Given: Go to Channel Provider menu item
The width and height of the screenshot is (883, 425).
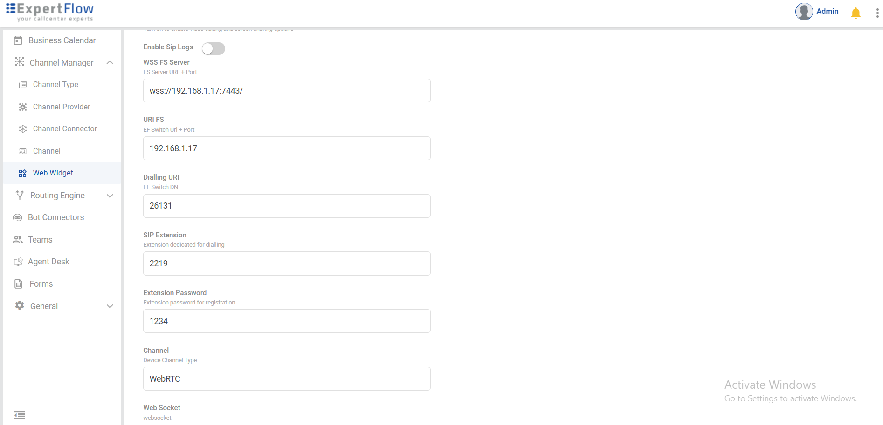Looking at the screenshot, I should [x=62, y=107].
